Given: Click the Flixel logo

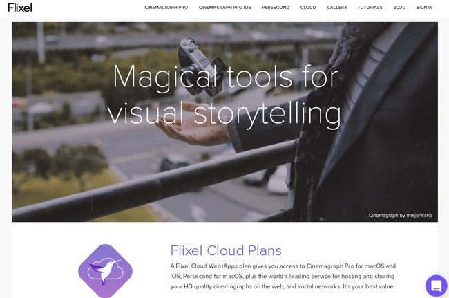Looking at the screenshot, I should 20,8.
